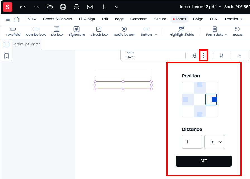The width and height of the screenshot is (250, 179).
Task: Open the Form data dropdown
Action: click(216, 31)
